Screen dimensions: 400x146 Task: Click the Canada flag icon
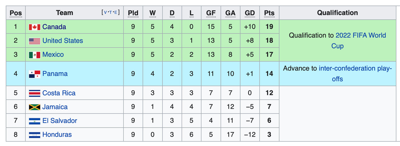[35, 27]
